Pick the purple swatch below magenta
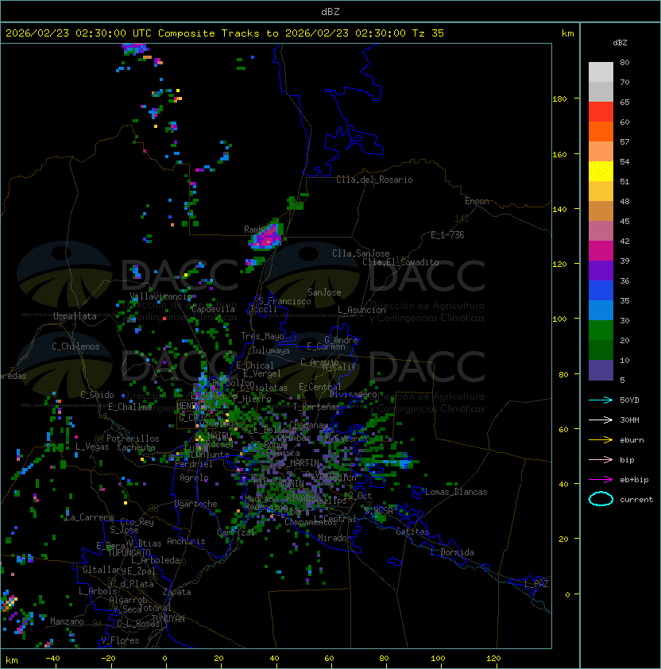 (601, 270)
